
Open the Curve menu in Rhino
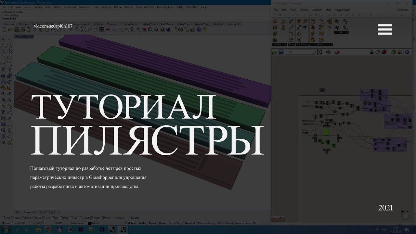click(x=28, y=7)
